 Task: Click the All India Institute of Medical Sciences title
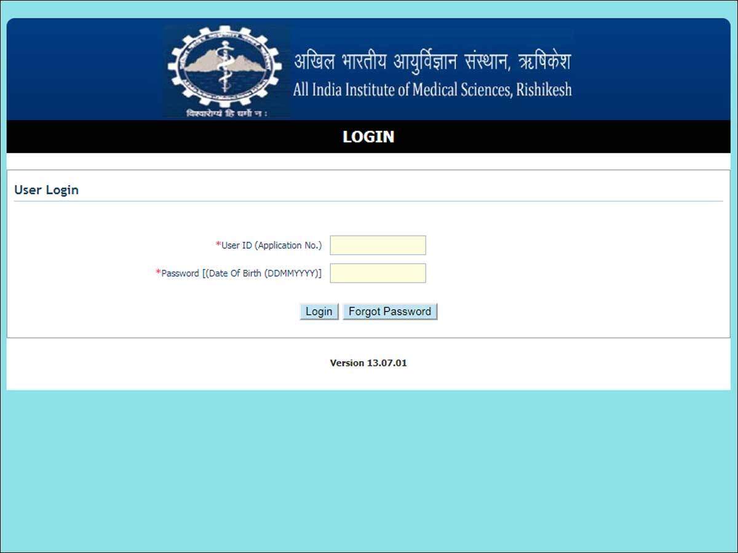point(432,90)
